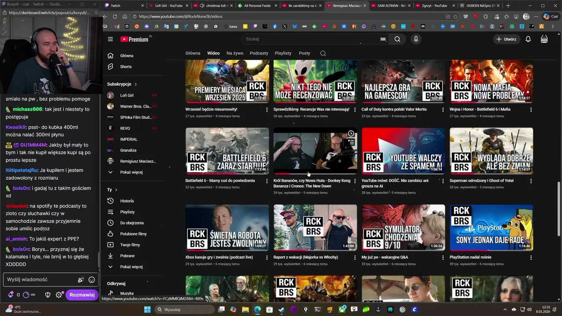This screenshot has height=316, width=562.
Task: Open Symulator chodzenia 9/10 thumbnail
Action: point(403,228)
